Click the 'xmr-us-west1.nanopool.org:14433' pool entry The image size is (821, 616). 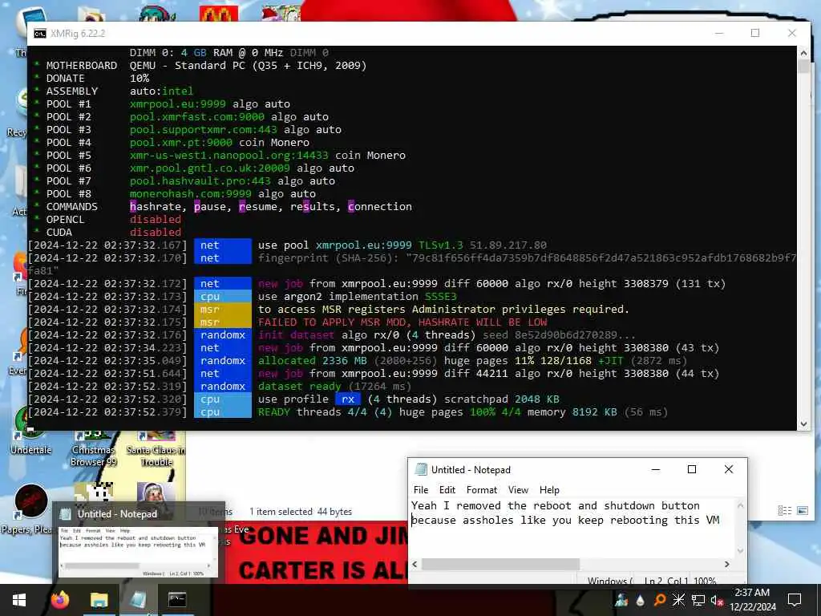[229, 155]
